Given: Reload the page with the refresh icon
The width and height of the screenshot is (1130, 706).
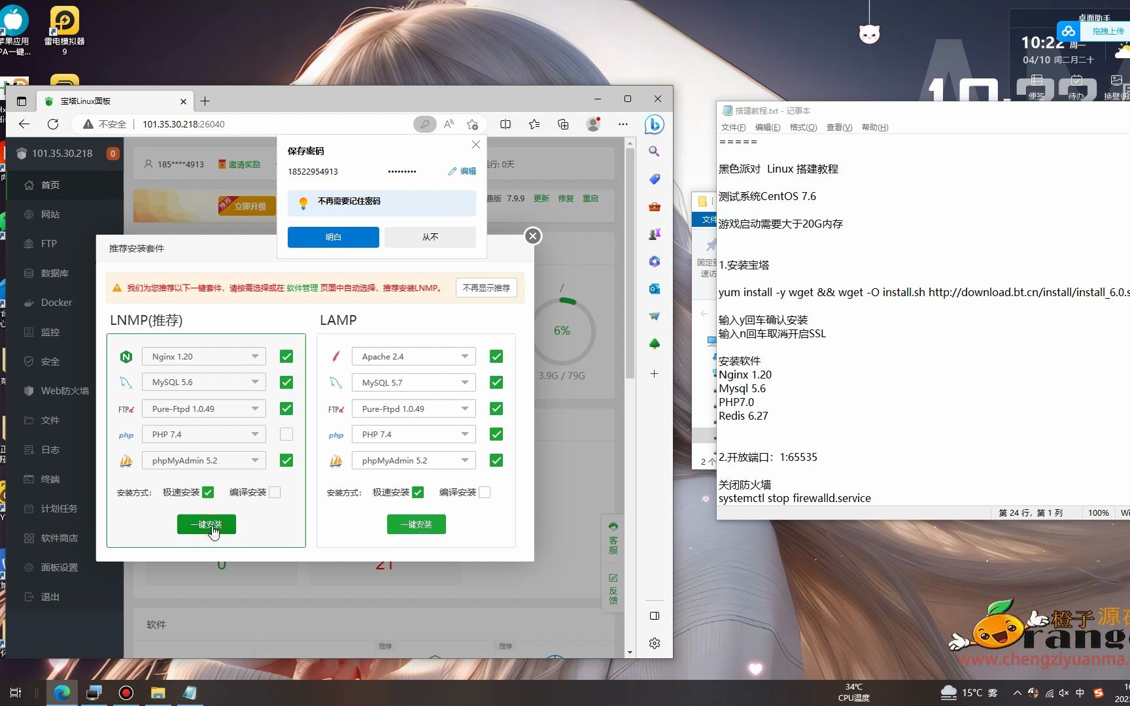Looking at the screenshot, I should coord(53,124).
